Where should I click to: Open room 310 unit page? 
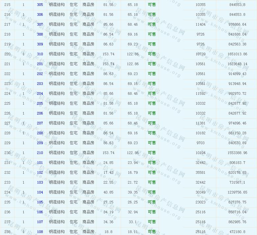click(40, 54)
